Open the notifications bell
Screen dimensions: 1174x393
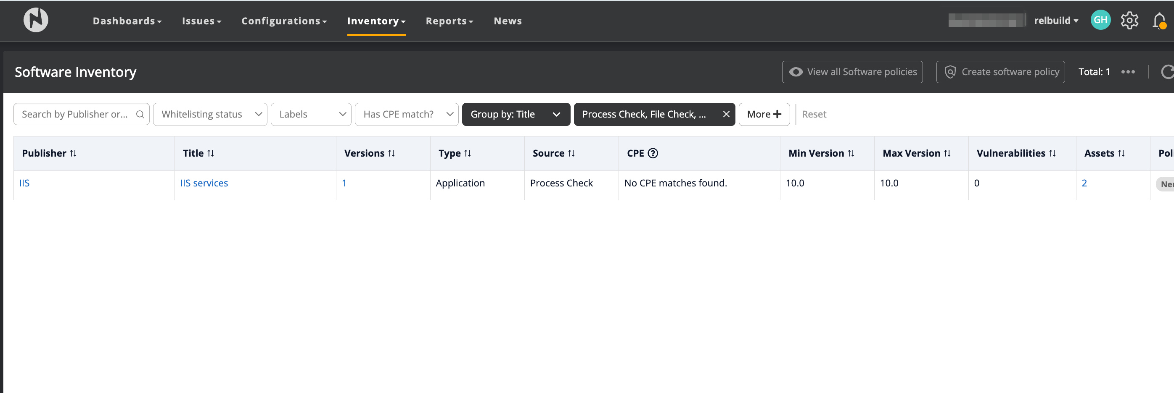(1158, 21)
